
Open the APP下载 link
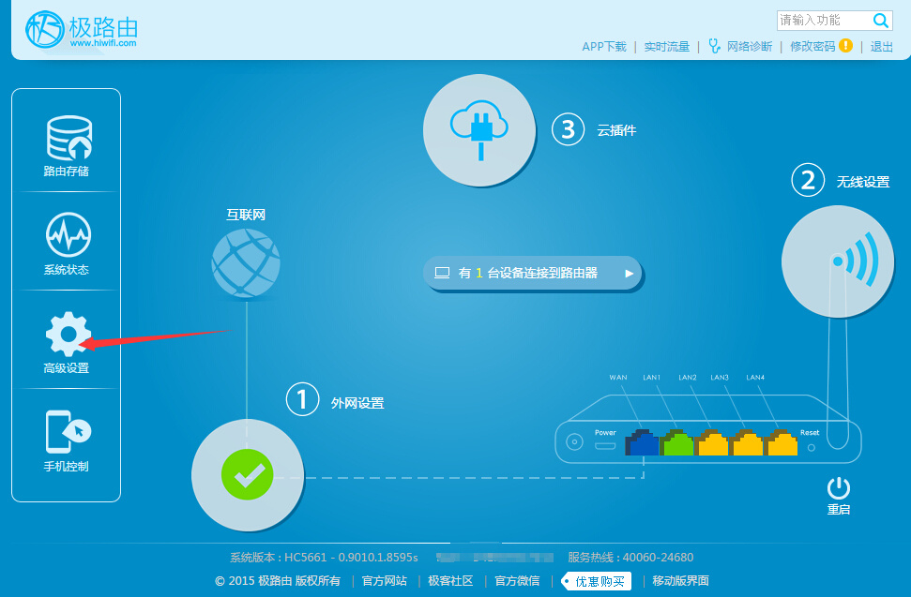click(x=603, y=46)
